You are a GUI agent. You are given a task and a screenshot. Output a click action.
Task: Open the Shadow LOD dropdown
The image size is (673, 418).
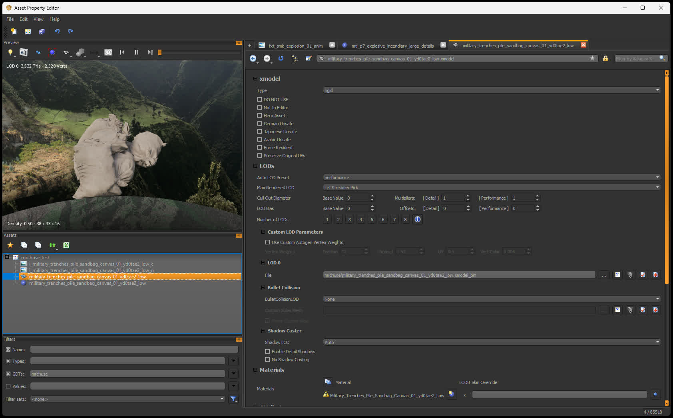coord(492,342)
